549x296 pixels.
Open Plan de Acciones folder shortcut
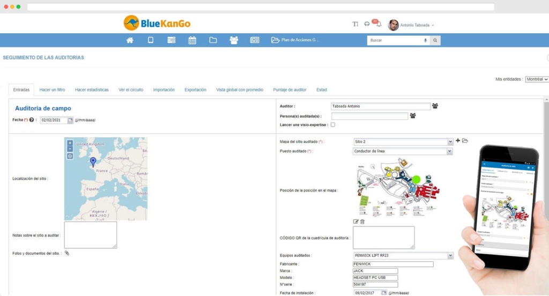click(x=294, y=40)
